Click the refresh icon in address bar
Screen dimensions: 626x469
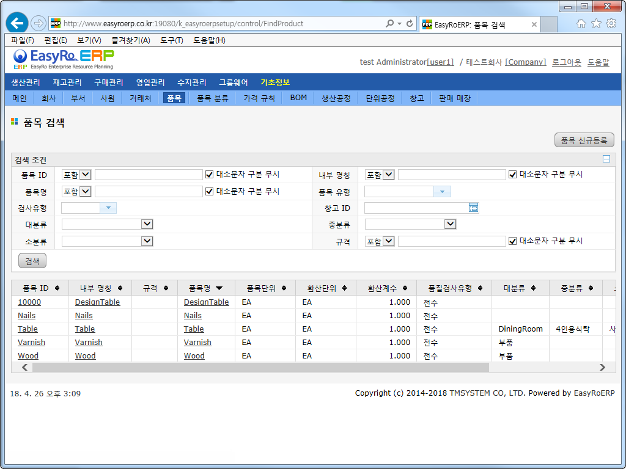coord(410,24)
